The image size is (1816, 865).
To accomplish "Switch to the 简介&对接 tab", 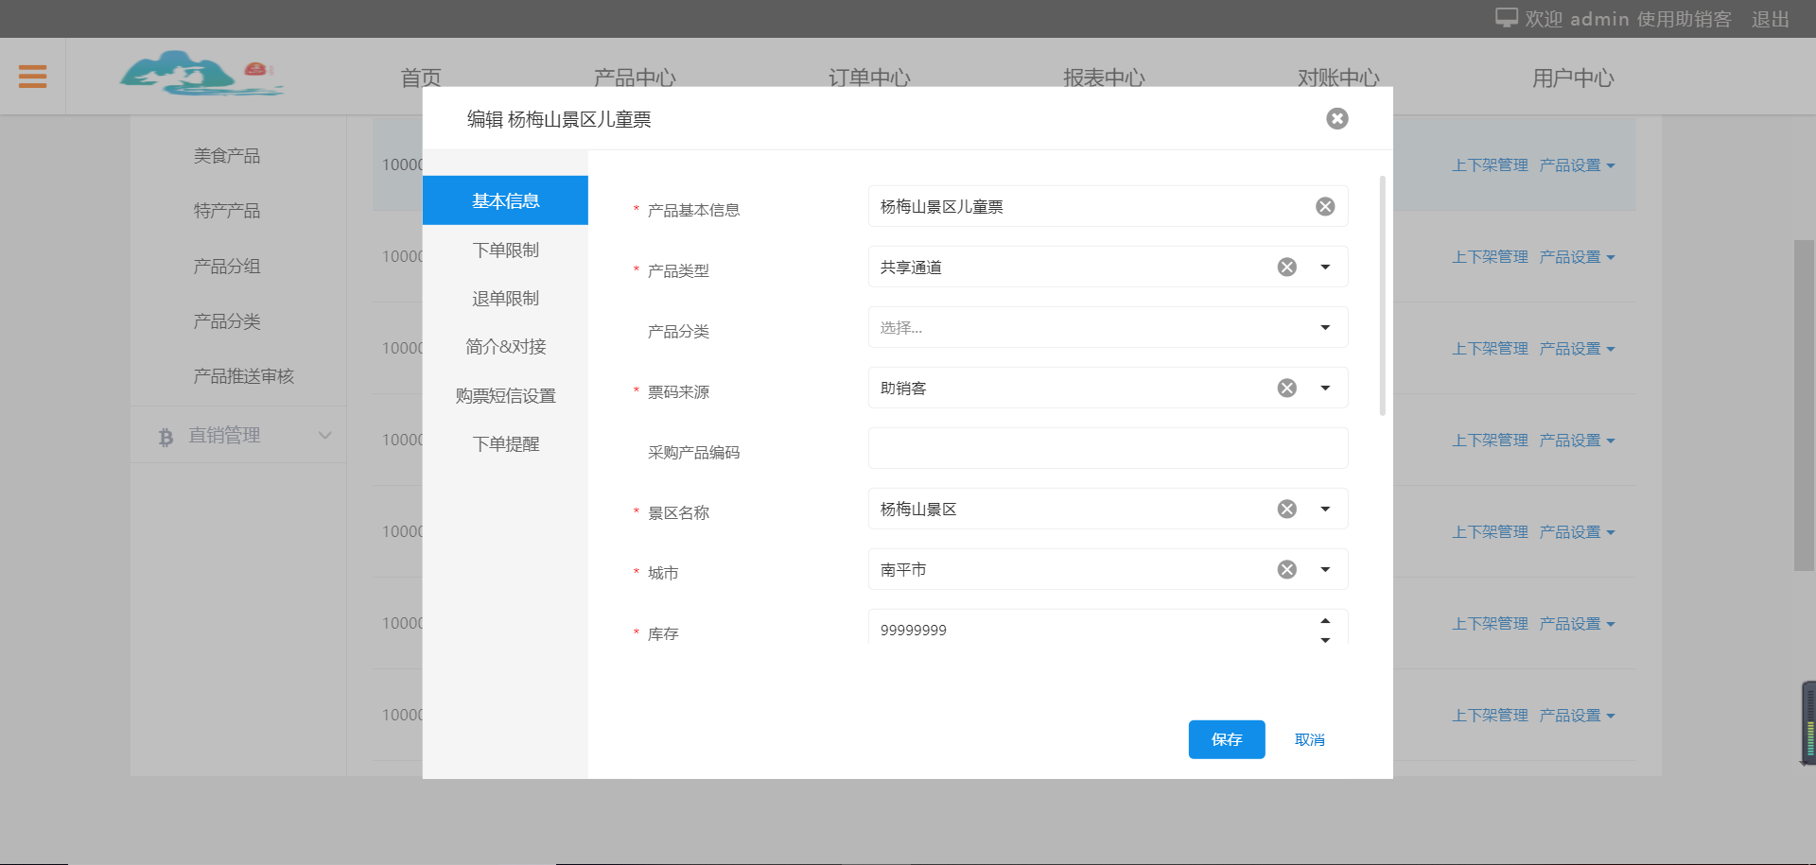I will (x=505, y=347).
